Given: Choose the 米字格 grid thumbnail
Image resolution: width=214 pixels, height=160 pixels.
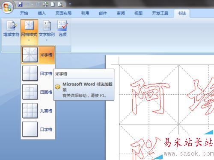Looking at the screenshot, I should click(30, 55).
